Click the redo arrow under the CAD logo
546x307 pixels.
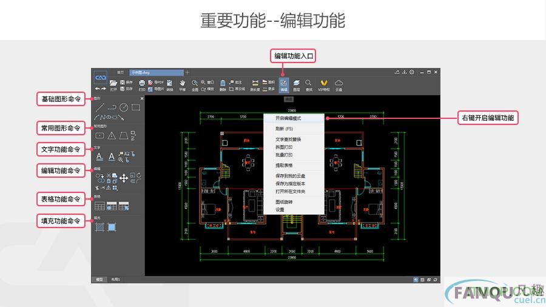pyautogui.click(x=104, y=89)
